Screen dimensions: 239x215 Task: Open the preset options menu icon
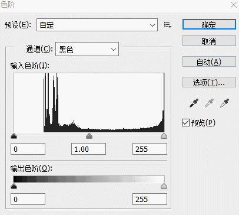click(168, 25)
